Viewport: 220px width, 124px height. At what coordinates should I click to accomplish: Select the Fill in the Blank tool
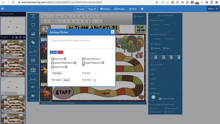click(33, 80)
